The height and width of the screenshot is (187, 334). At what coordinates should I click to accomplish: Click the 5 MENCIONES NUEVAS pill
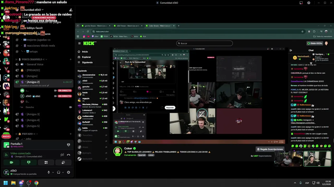point(44,18)
